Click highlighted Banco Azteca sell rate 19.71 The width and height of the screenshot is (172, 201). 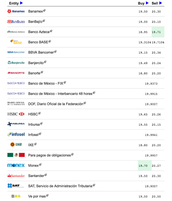click(x=157, y=32)
